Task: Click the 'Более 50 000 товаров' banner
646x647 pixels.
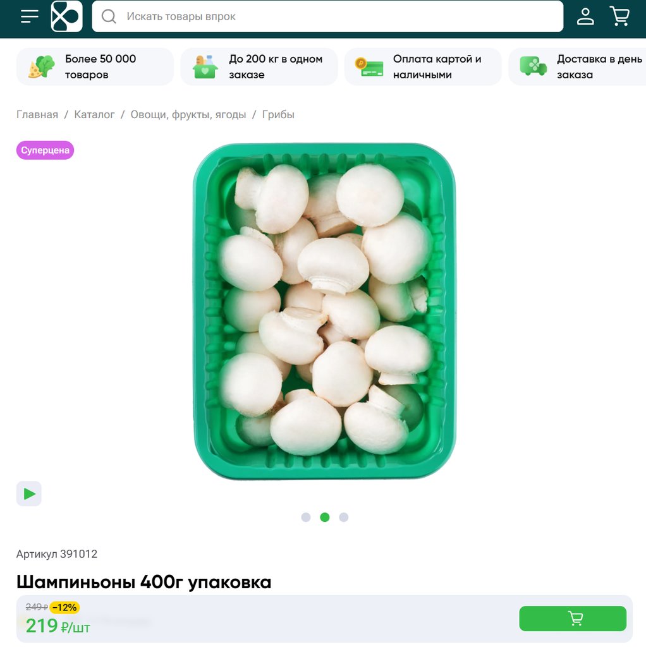Action: click(x=95, y=67)
